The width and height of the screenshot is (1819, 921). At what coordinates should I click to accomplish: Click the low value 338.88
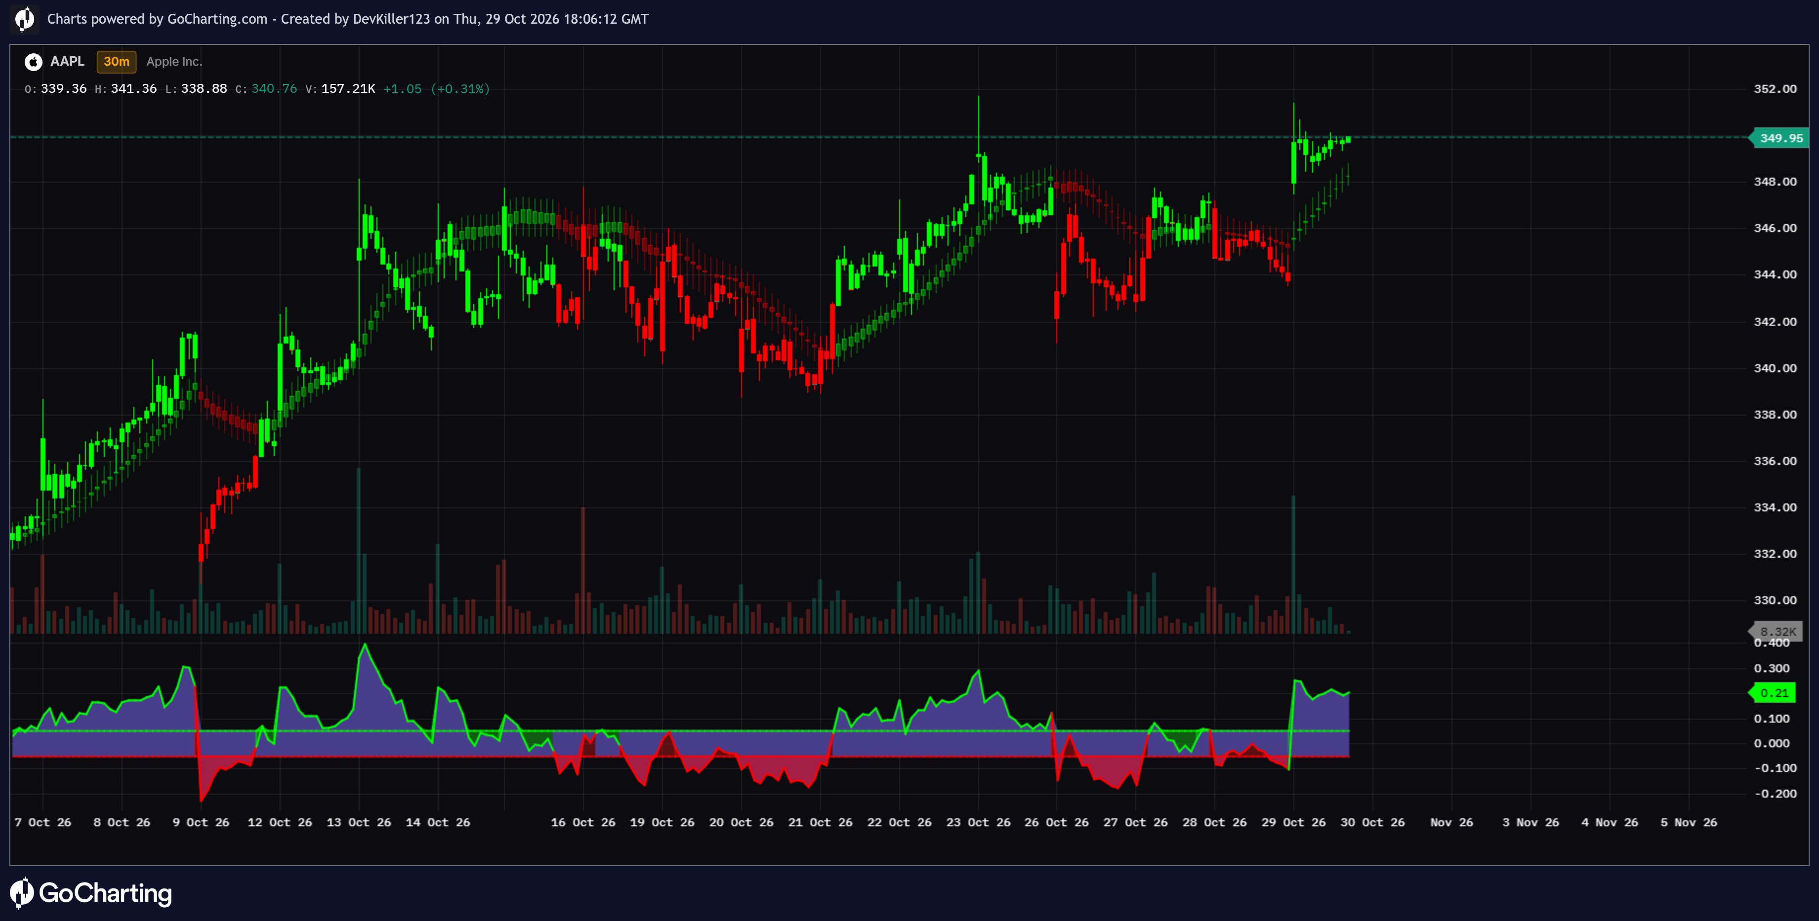point(204,89)
